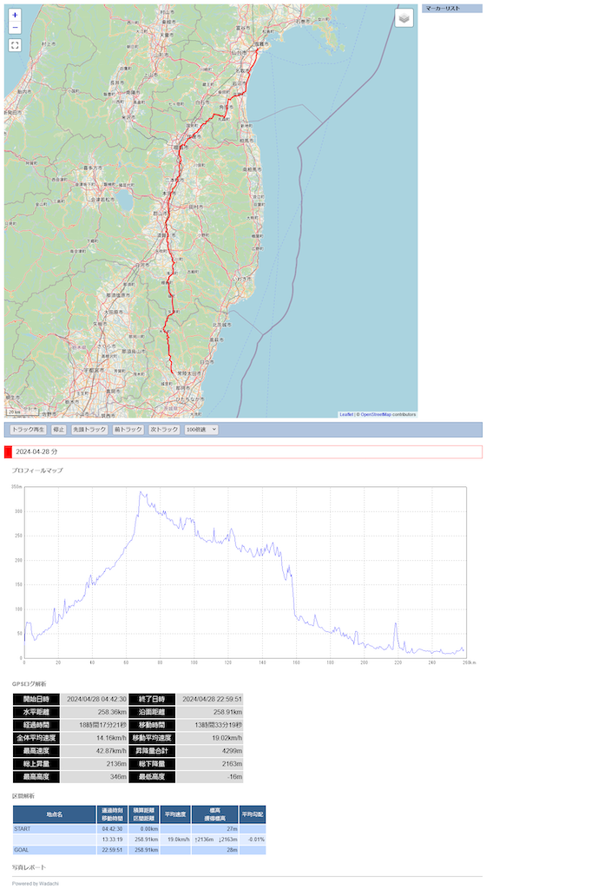This screenshot has height=889, width=598.
Task: Click the 前トラック button
Action: [x=128, y=430]
